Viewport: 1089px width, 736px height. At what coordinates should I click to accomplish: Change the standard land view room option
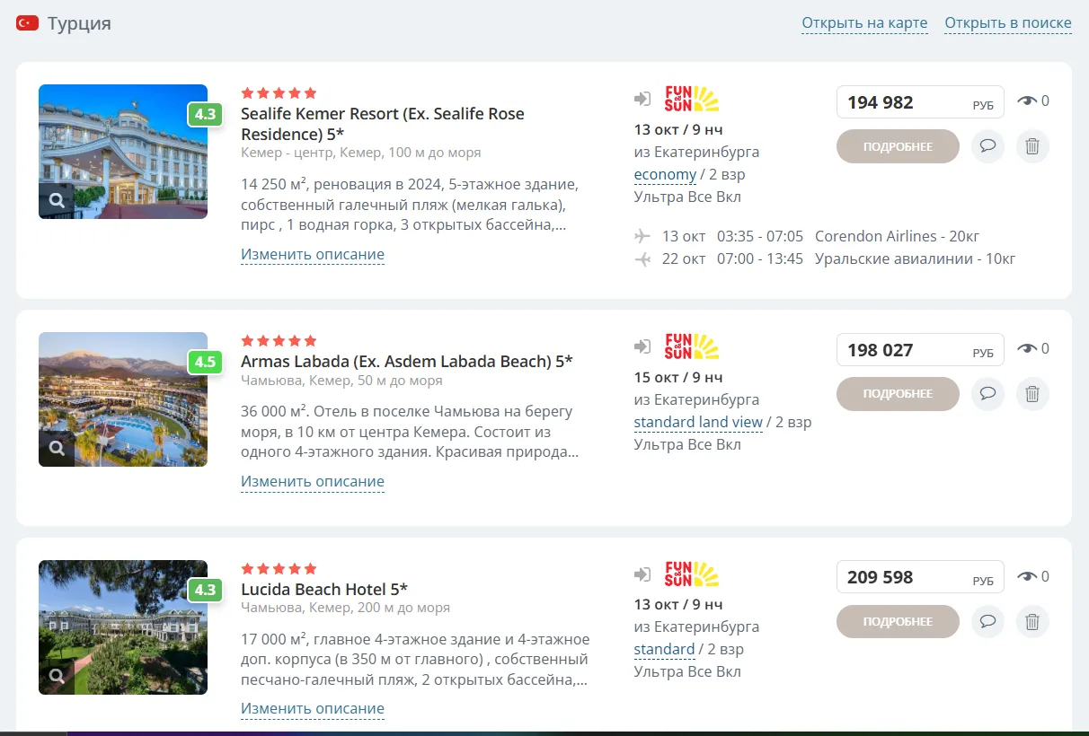pyautogui.click(x=698, y=422)
